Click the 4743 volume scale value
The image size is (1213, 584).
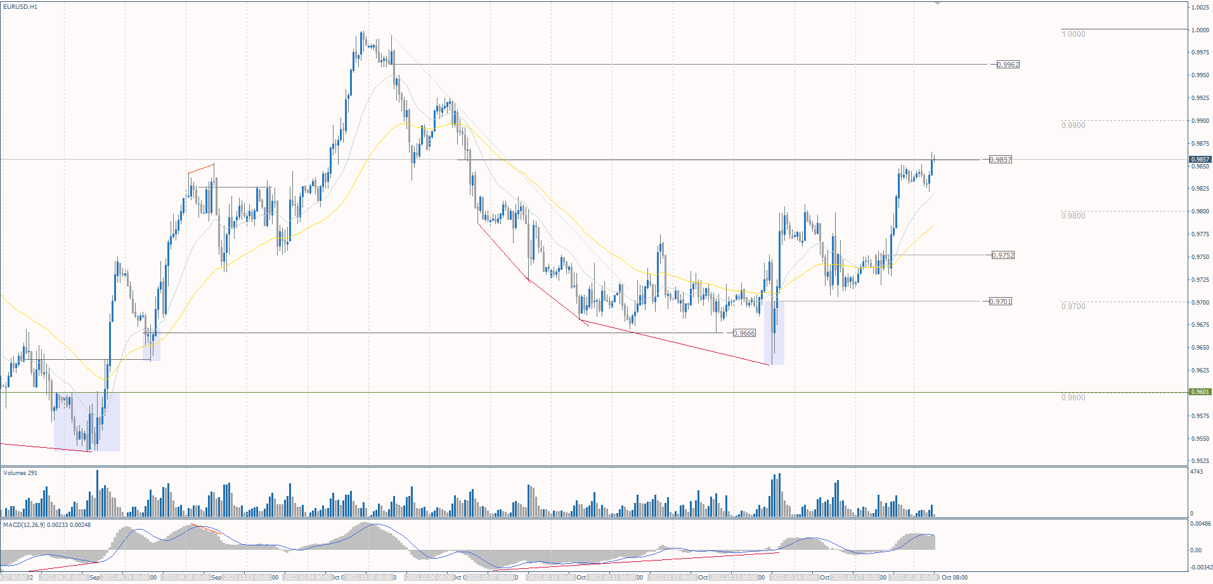pos(1197,472)
